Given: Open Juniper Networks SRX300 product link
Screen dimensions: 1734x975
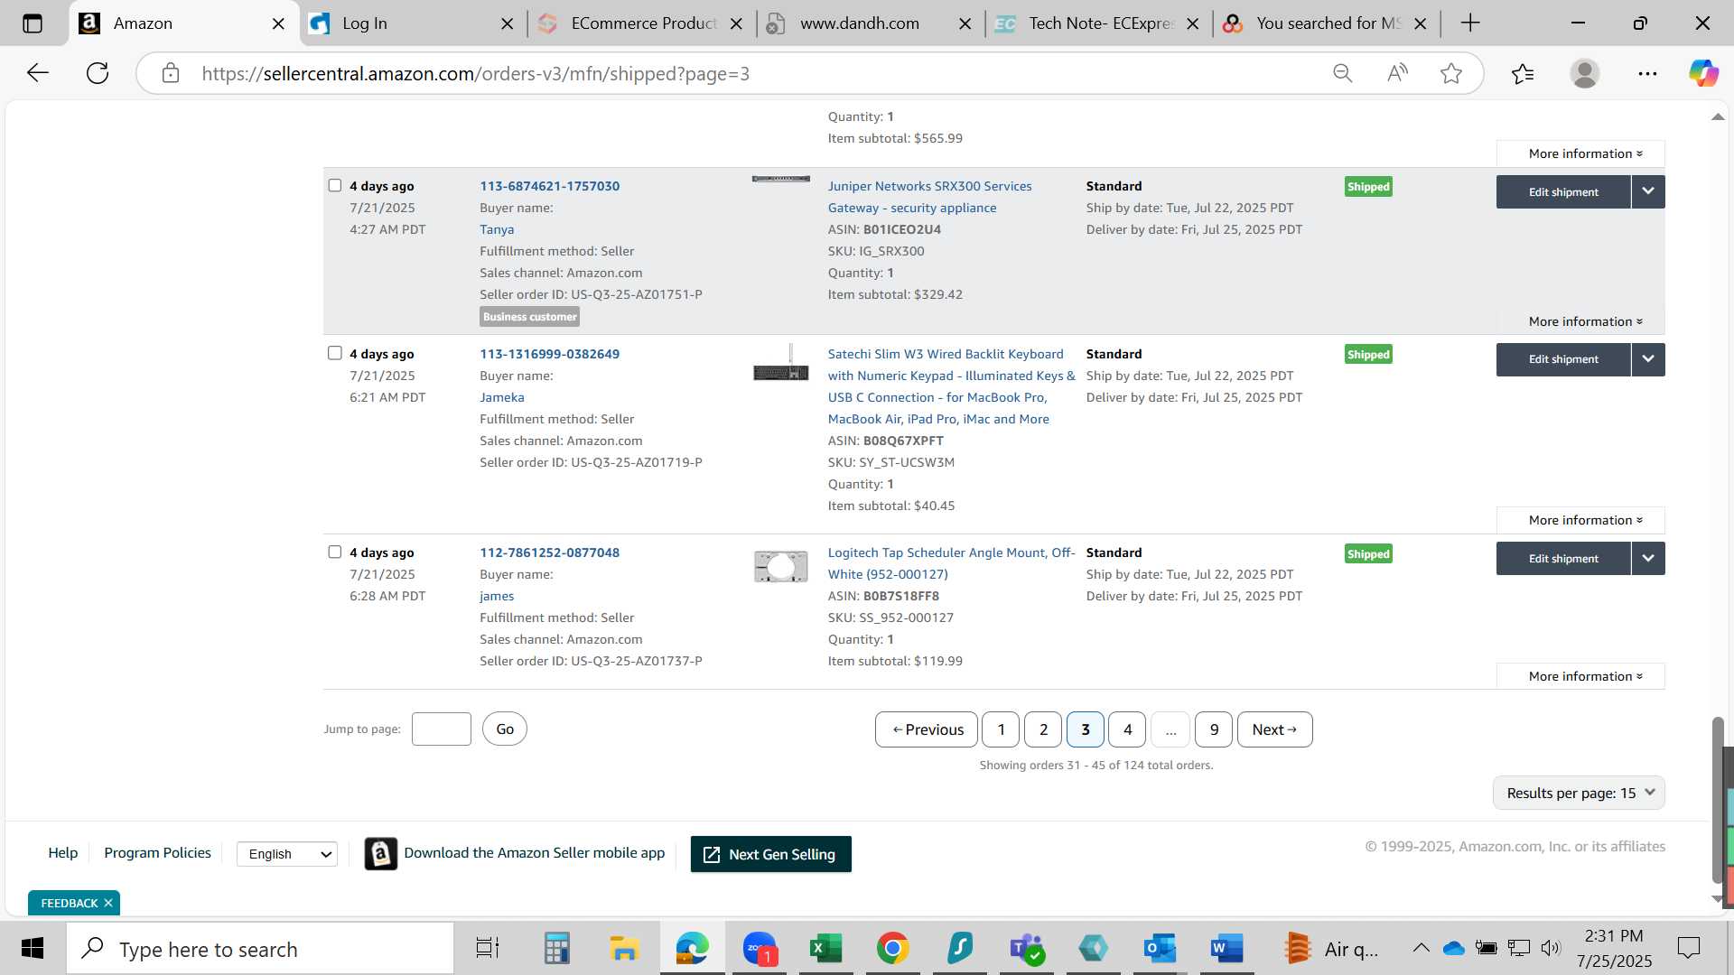Looking at the screenshot, I should (929, 197).
